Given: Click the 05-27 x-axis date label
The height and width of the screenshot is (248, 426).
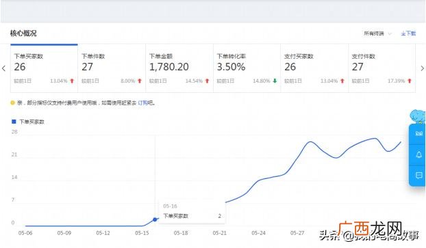Looking at the screenshot, I should pos(297,233).
